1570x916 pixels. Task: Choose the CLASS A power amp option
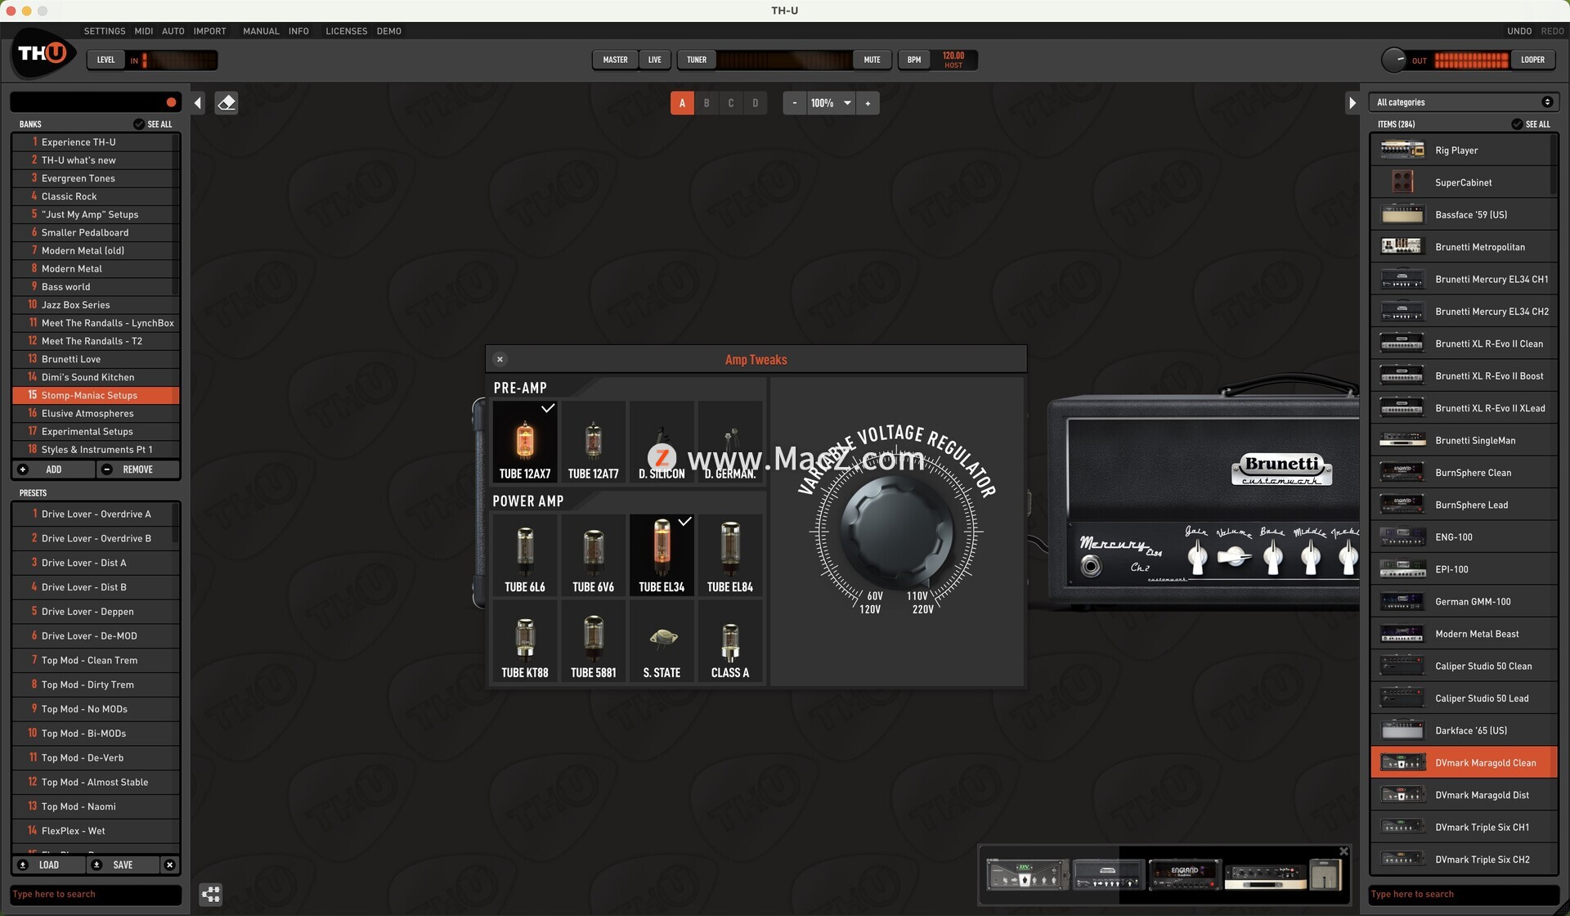pos(730,640)
